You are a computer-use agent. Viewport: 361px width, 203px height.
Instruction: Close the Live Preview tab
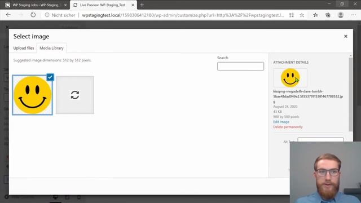(133, 5)
